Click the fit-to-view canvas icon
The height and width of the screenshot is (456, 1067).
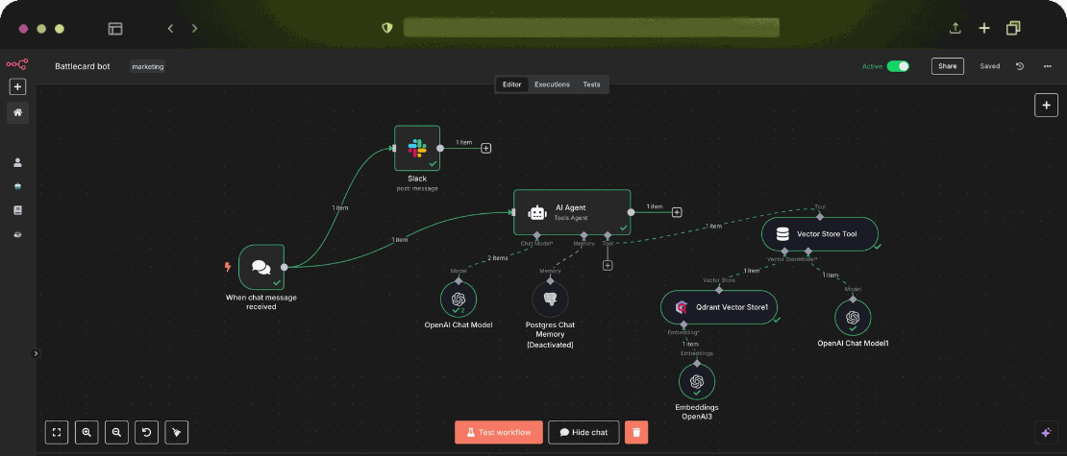tap(57, 432)
